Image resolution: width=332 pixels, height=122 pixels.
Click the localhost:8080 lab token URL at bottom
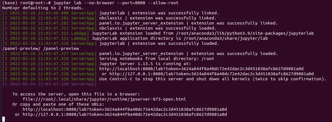[x=125, y=109]
